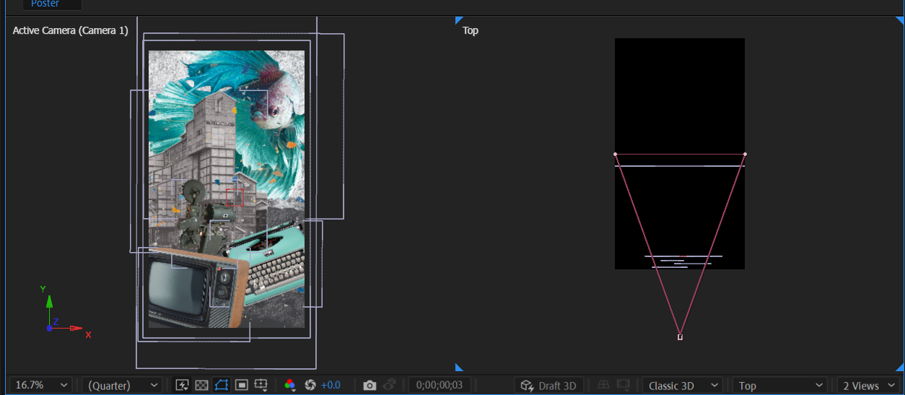Screen dimensions: 905x395
Task: Open grid and guide options icon
Action: (x=262, y=386)
